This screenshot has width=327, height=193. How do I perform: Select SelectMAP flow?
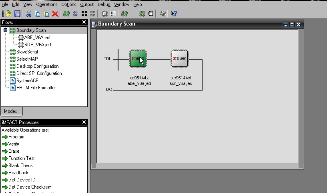click(27, 59)
